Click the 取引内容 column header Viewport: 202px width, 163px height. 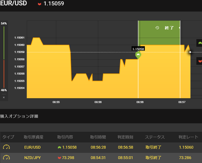click(x=65, y=137)
